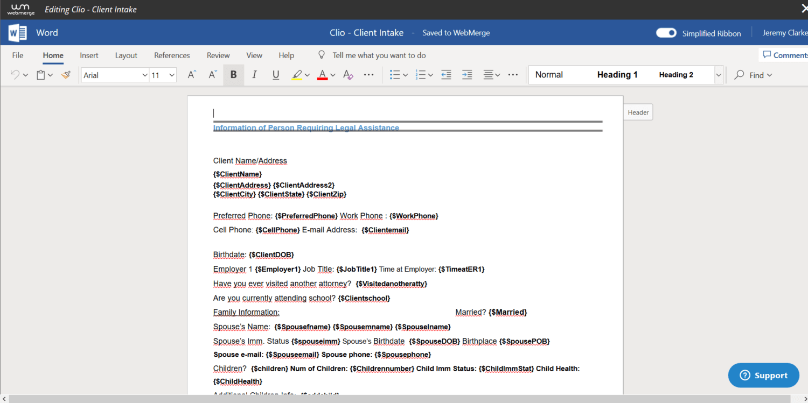Click the Decrease Indent icon
808x403 pixels.
coord(446,75)
